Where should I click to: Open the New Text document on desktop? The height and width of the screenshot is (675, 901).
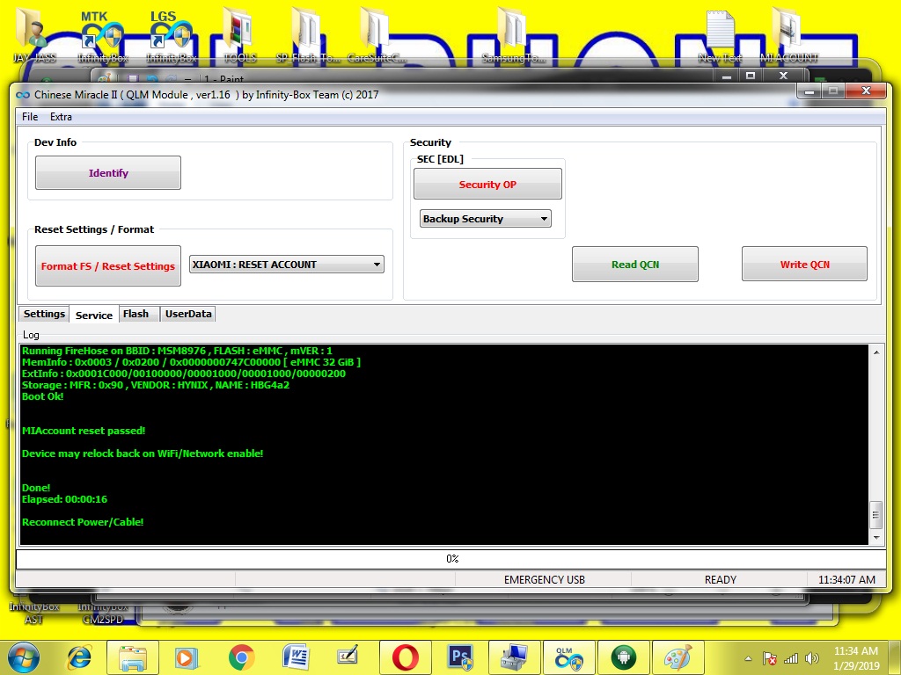[720, 35]
